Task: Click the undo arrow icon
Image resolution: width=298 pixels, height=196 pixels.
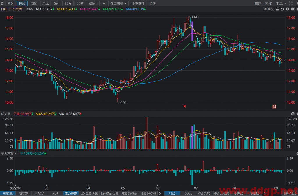Action: point(282,9)
